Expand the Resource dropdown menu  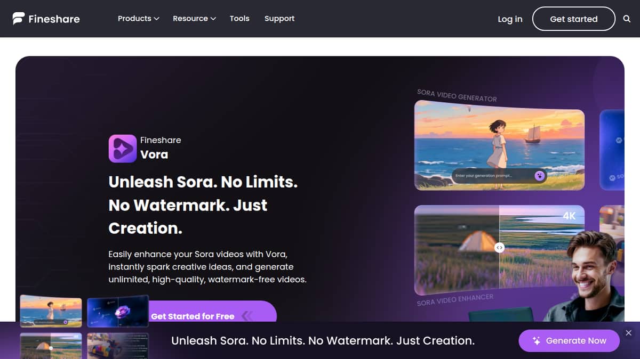tap(194, 18)
